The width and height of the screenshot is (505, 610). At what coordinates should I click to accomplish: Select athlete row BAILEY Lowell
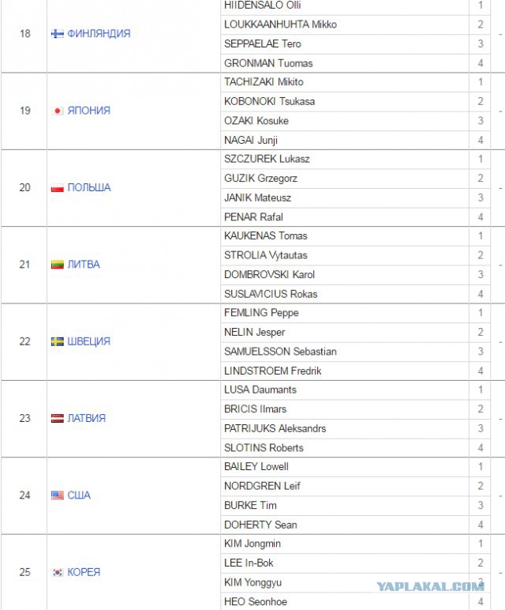(x=345, y=467)
